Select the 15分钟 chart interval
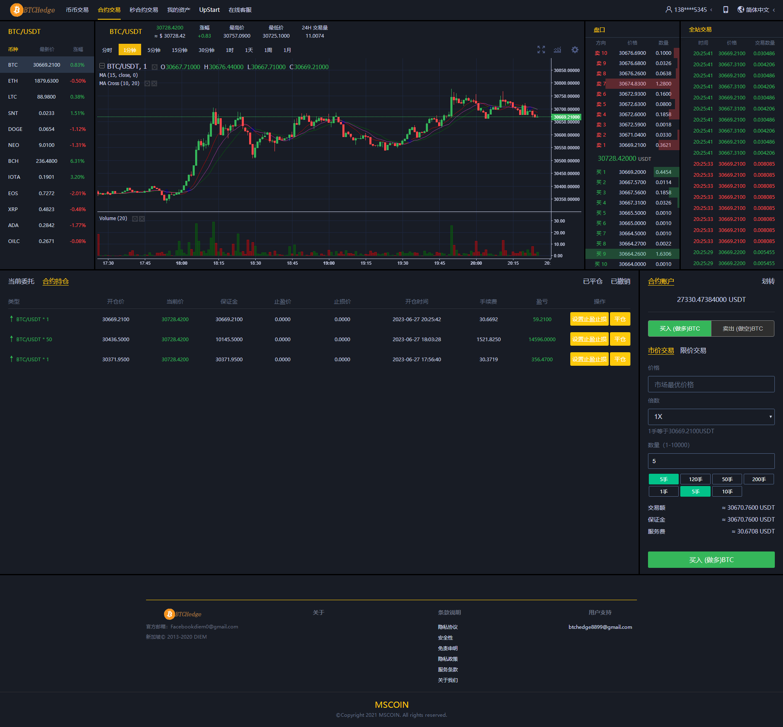Image resolution: width=783 pixels, height=727 pixels. click(179, 50)
